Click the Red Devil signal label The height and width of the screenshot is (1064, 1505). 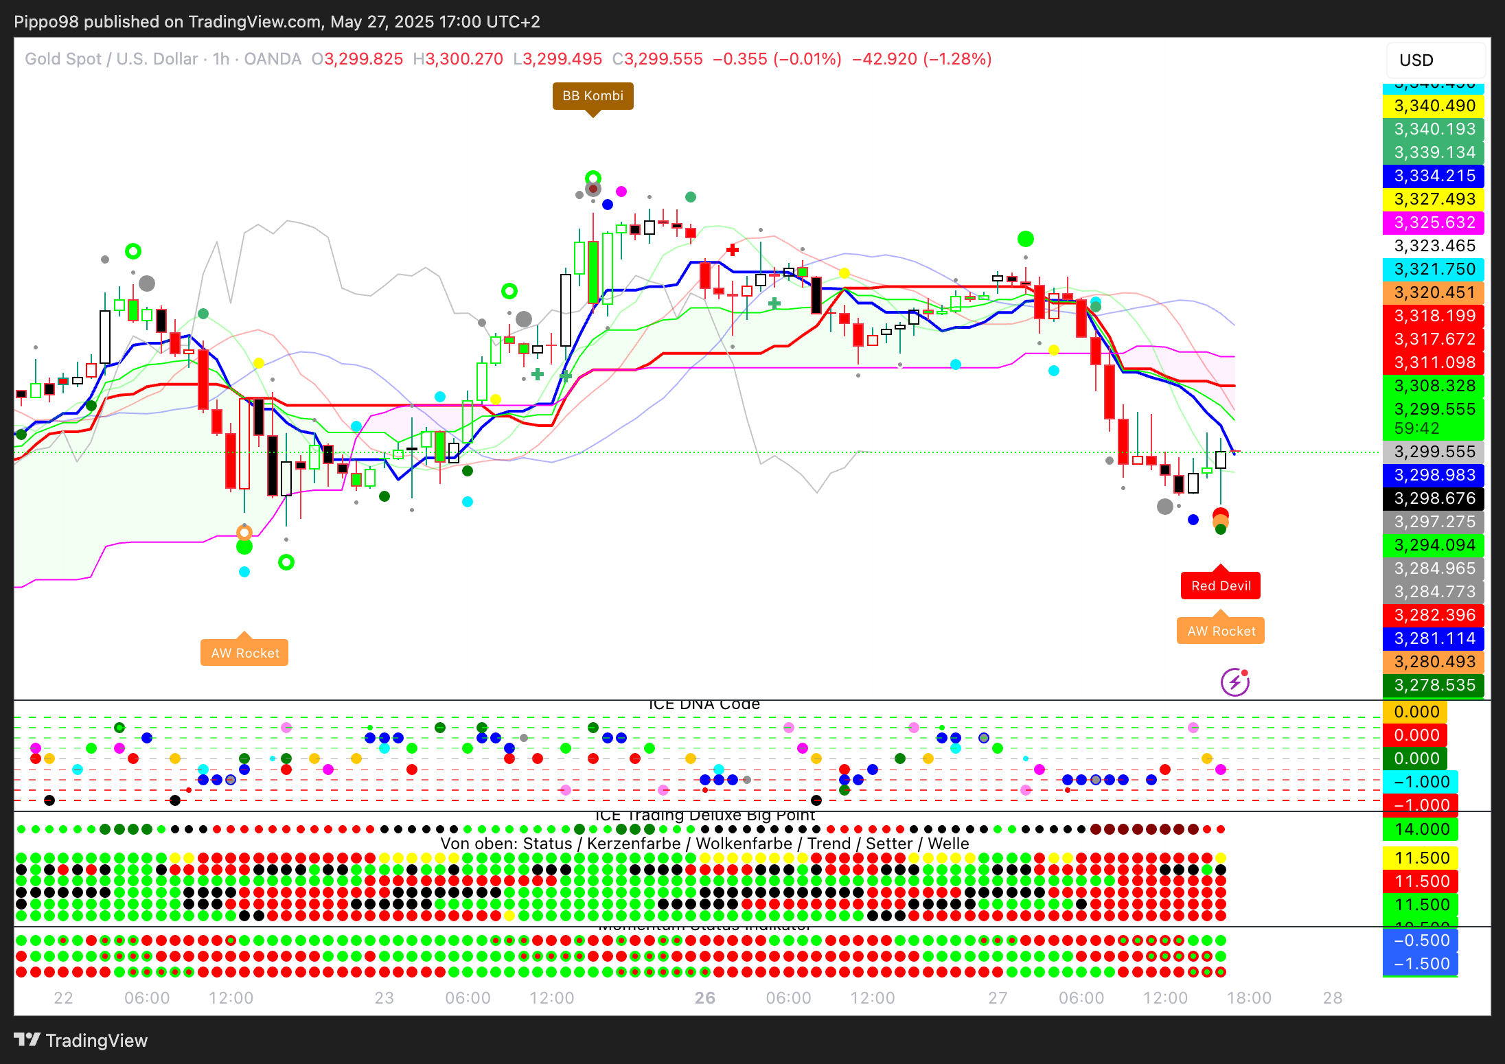pos(1221,586)
